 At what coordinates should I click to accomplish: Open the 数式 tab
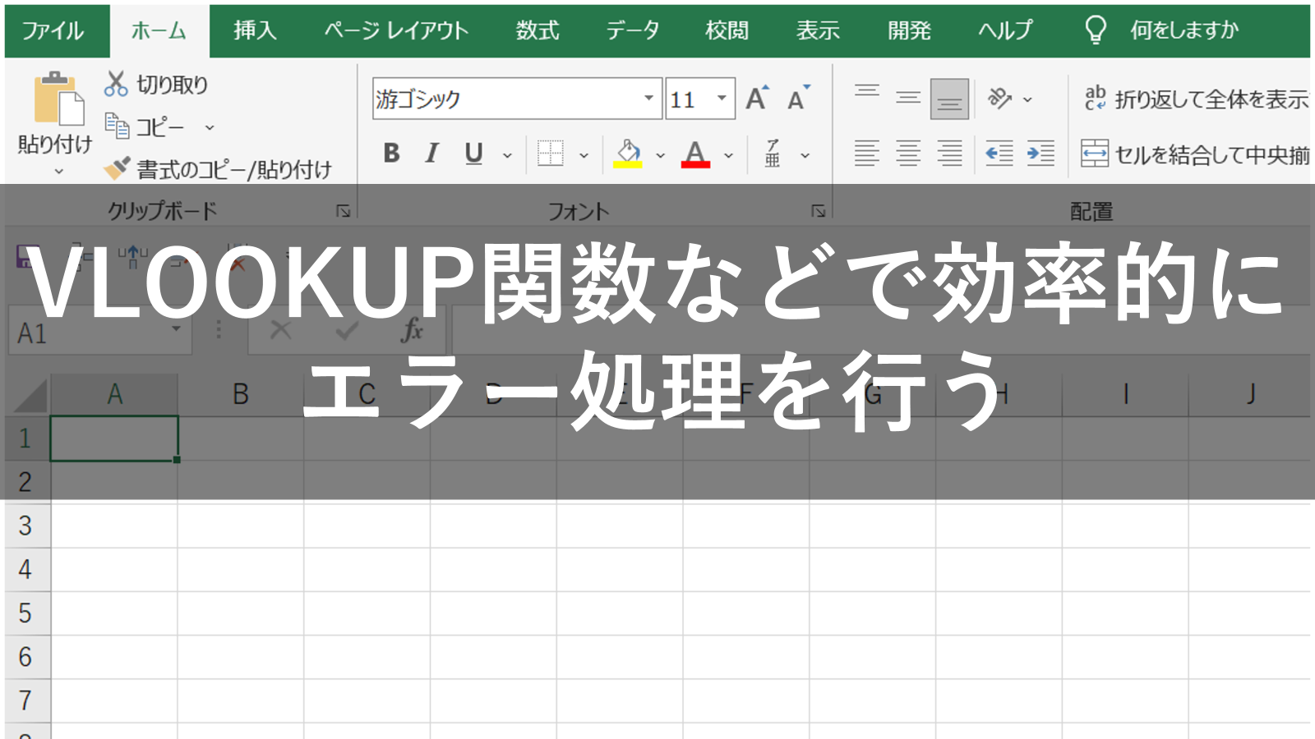pyautogui.click(x=538, y=31)
